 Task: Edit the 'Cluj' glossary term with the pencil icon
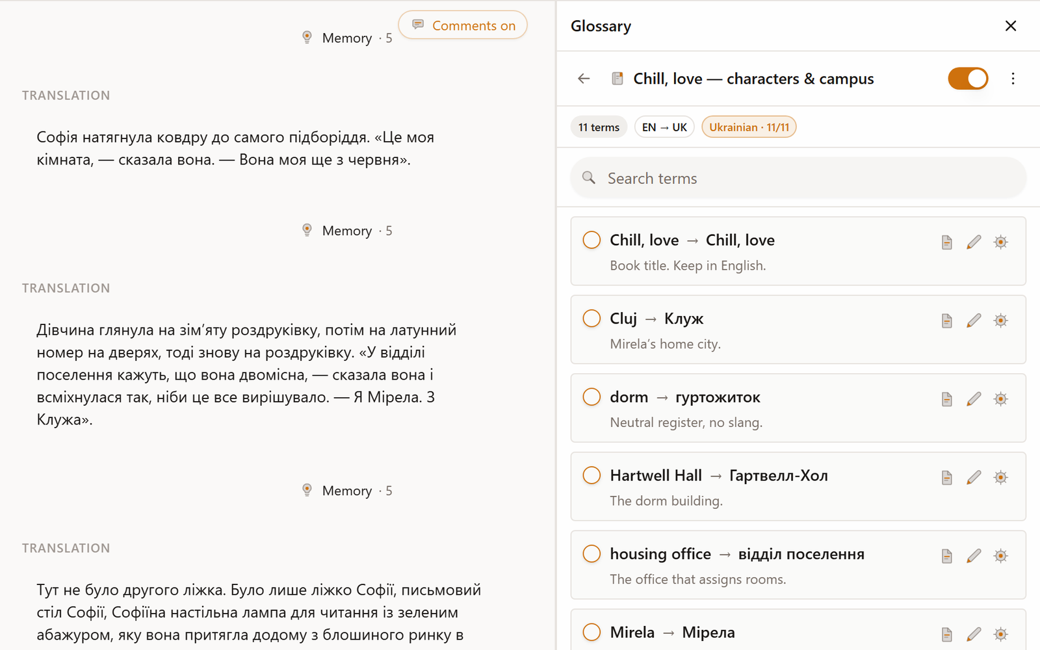974,320
